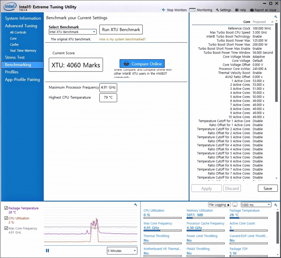281x258 pixels.
Task: Click the Intel logo icon
Action: 10,7
